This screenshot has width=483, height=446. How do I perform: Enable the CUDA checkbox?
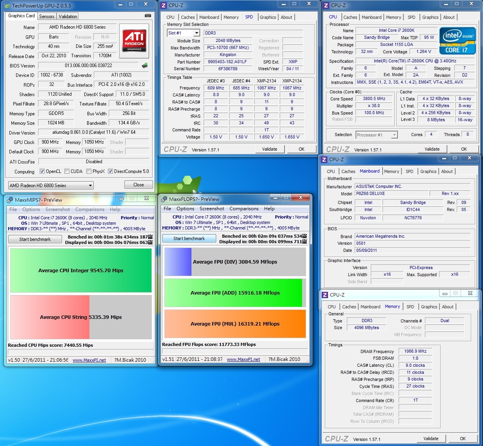point(67,171)
